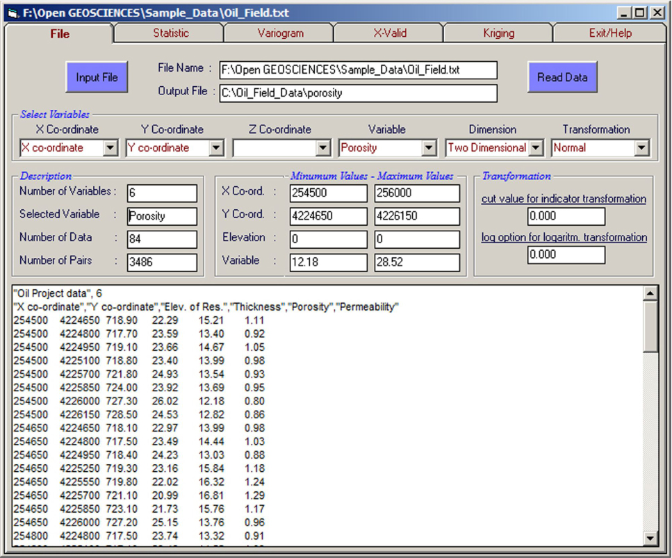The height and width of the screenshot is (558, 672).
Task: Open the Variogram tab
Action: pos(280,33)
